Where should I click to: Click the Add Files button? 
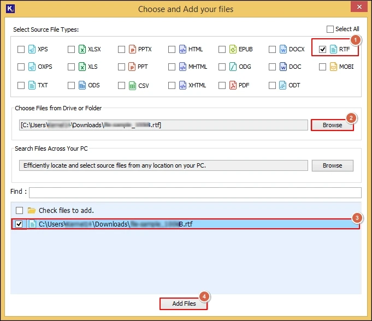coord(184,304)
